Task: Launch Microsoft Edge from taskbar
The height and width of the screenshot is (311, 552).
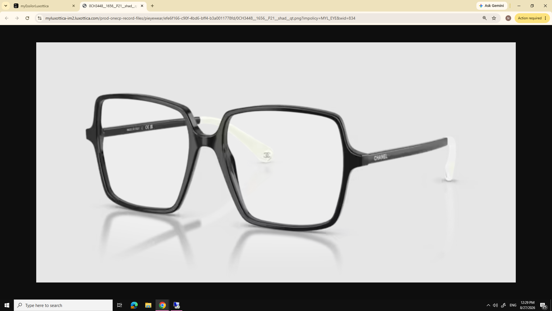Action: (134, 305)
